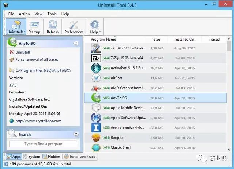Switch to the Hidden tab
This screenshot has width=234, height=169.
[x=52, y=157]
